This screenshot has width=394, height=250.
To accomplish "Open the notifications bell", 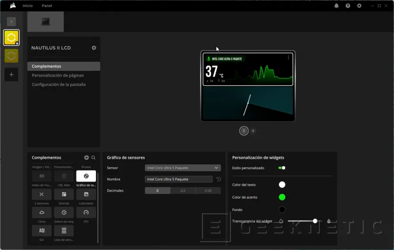I will (x=336, y=6).
